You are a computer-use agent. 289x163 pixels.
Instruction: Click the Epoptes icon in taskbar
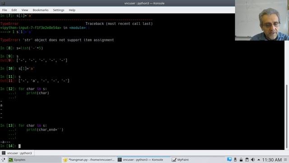click(11, 160)
